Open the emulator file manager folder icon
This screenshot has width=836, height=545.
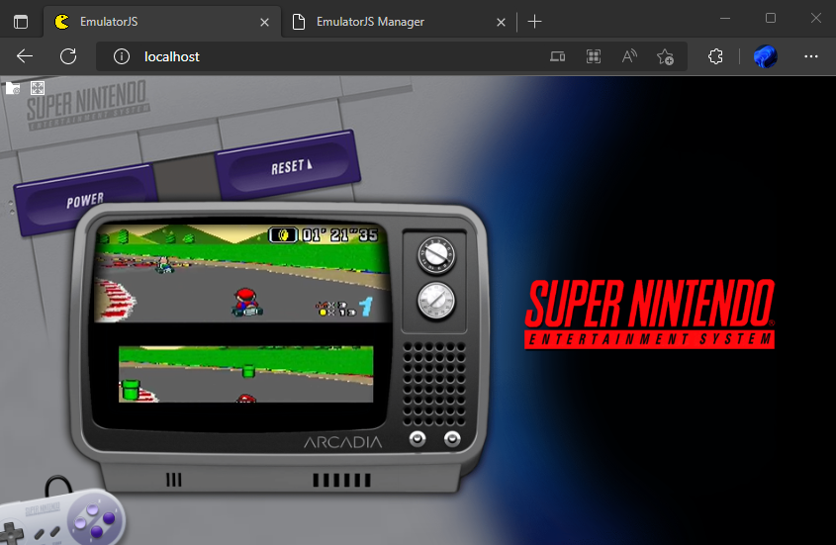(x=13, y=88)
